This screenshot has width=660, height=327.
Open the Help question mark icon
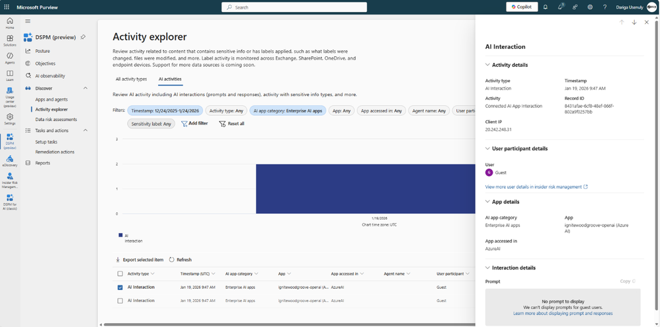point(605,7)
